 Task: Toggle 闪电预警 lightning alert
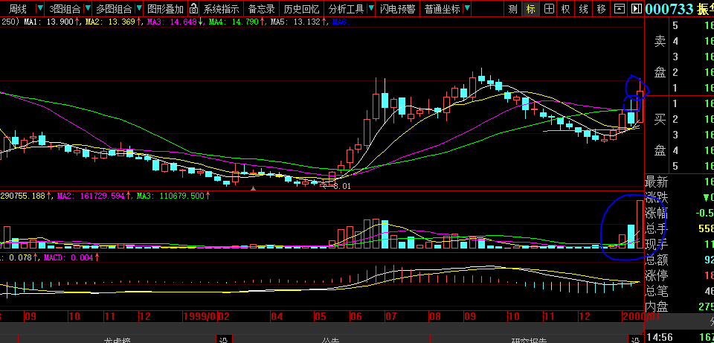click(397, 9)
